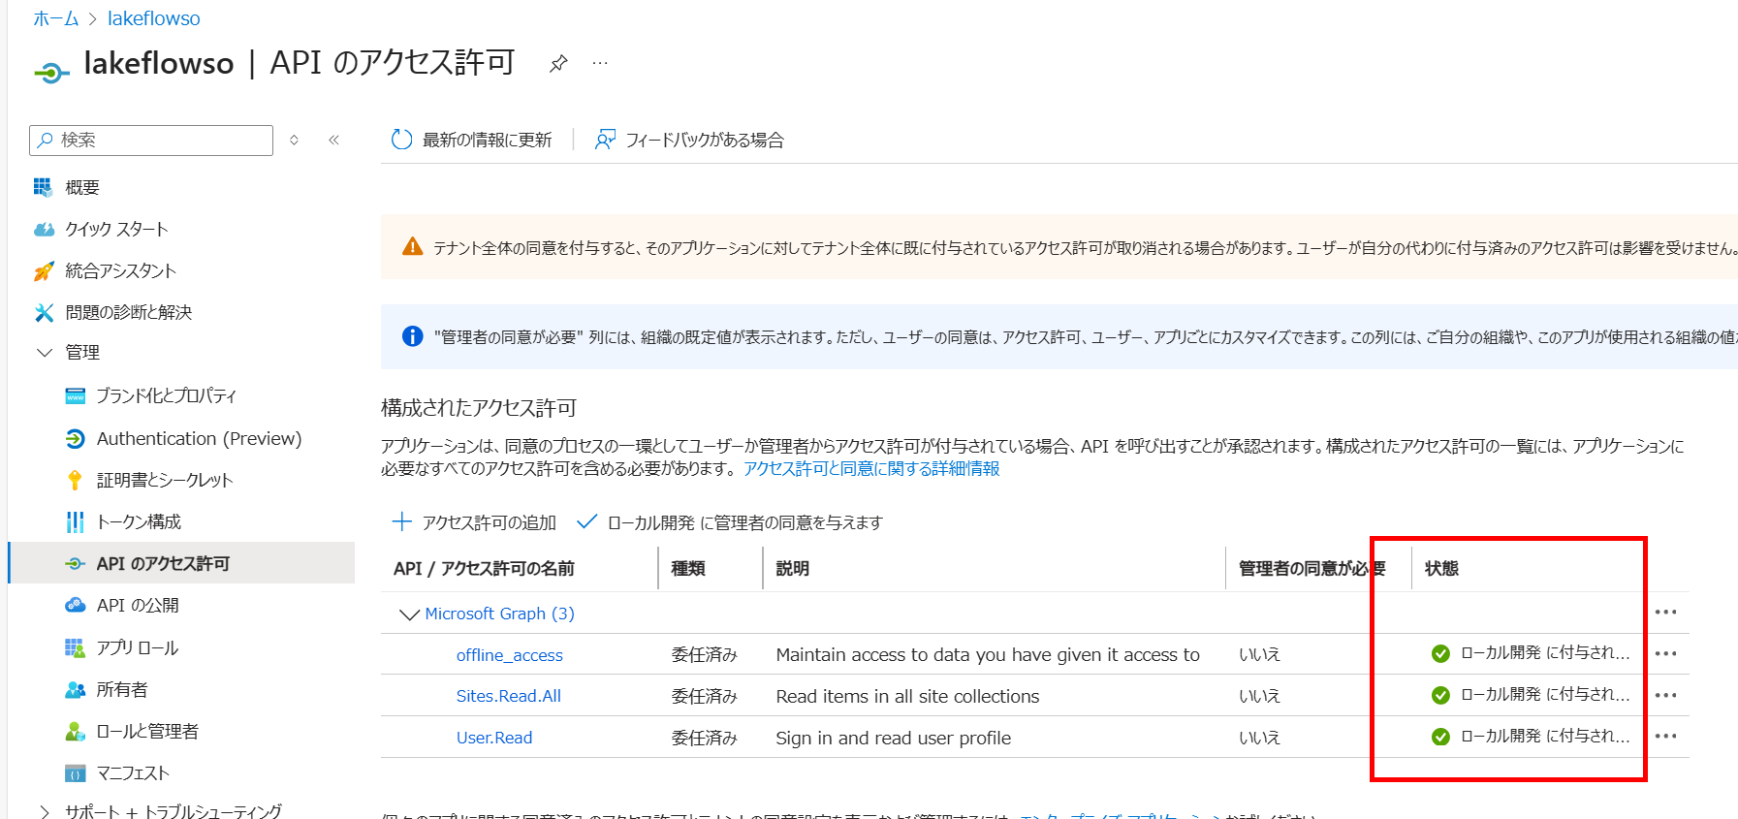Click the 説明 column header

click(x=793, y=568)
